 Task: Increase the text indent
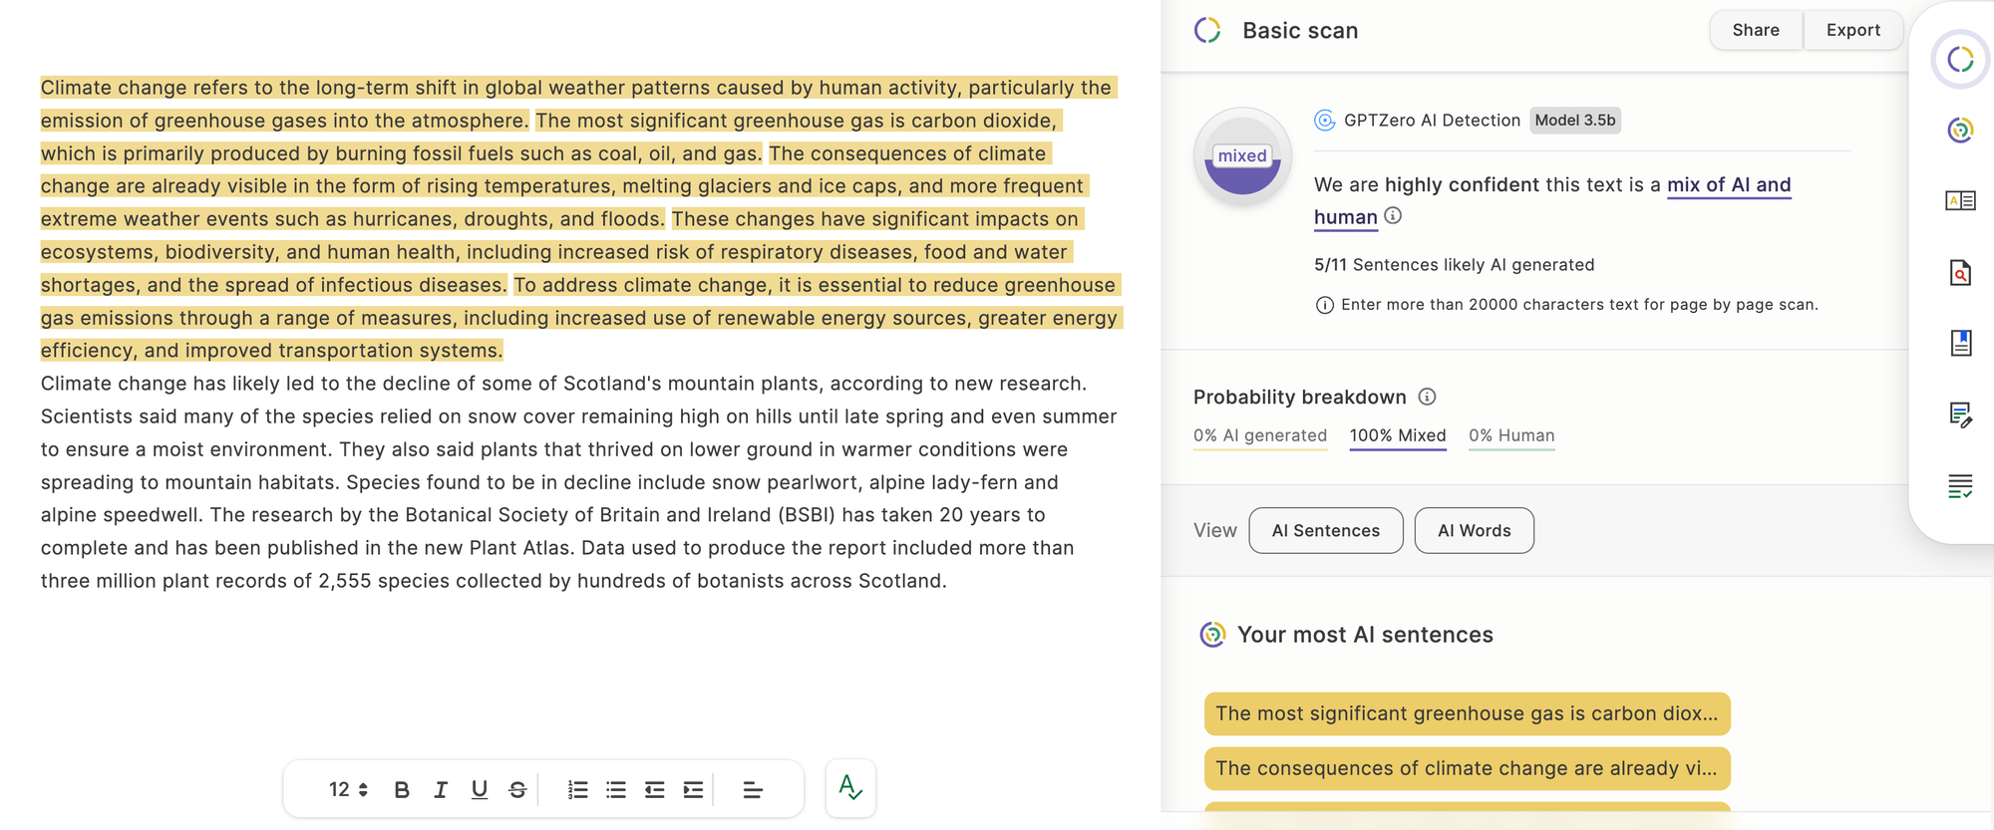[x=693, y=790]
